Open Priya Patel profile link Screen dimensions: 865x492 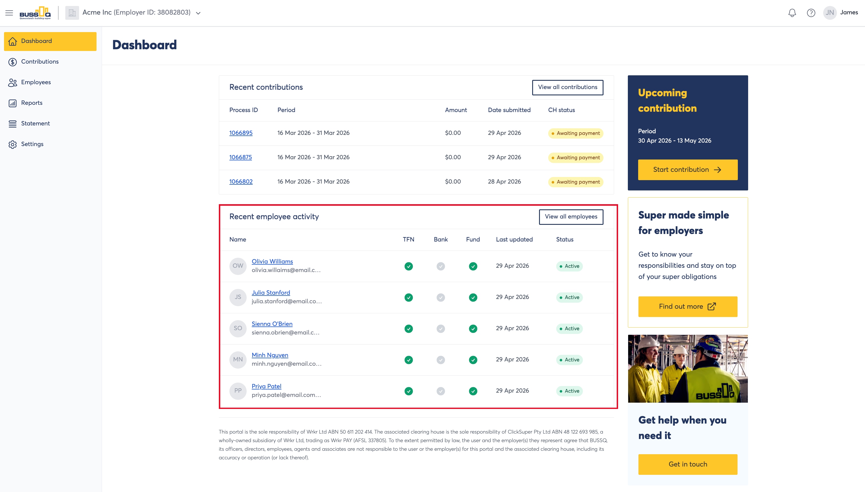point(267,387)
